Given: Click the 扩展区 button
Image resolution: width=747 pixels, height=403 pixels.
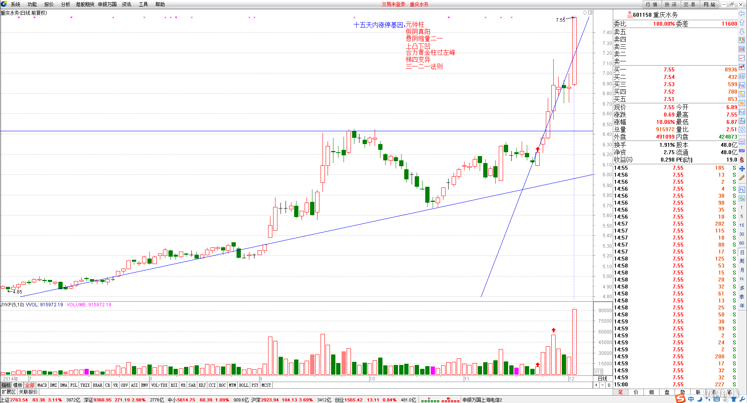Looking at the screenshot, I should tap(9, 392).
